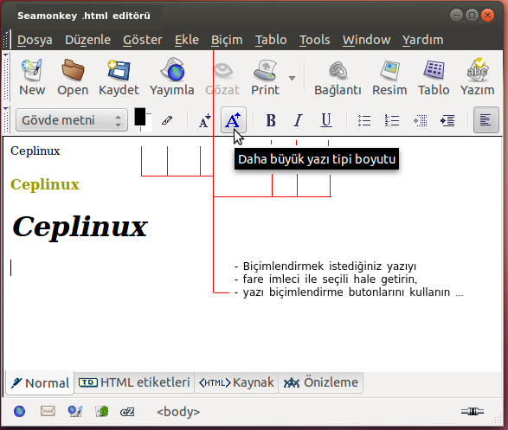508x430 pixels.
Task: Decrease font size with the smaller A icon
Action: [204, 120]
